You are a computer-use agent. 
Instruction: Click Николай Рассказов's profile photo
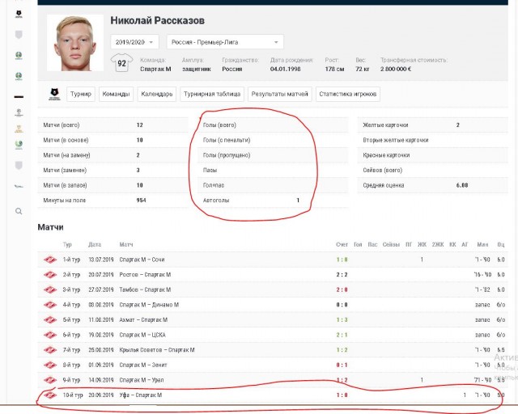[75, 43]
